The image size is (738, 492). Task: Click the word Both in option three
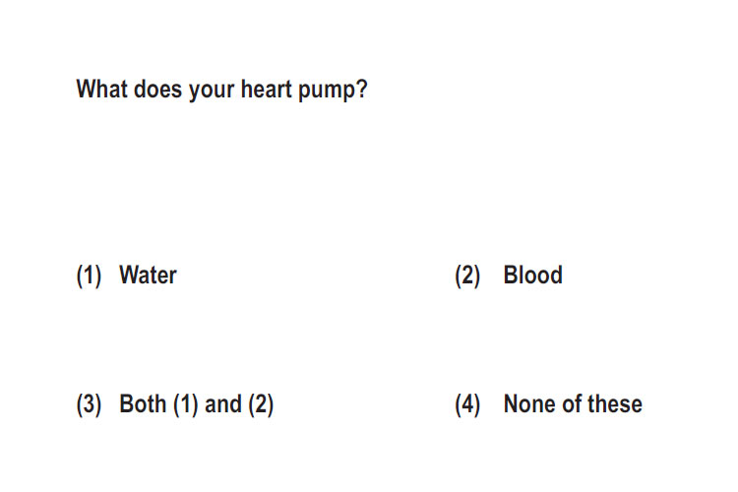coord(143,404)
